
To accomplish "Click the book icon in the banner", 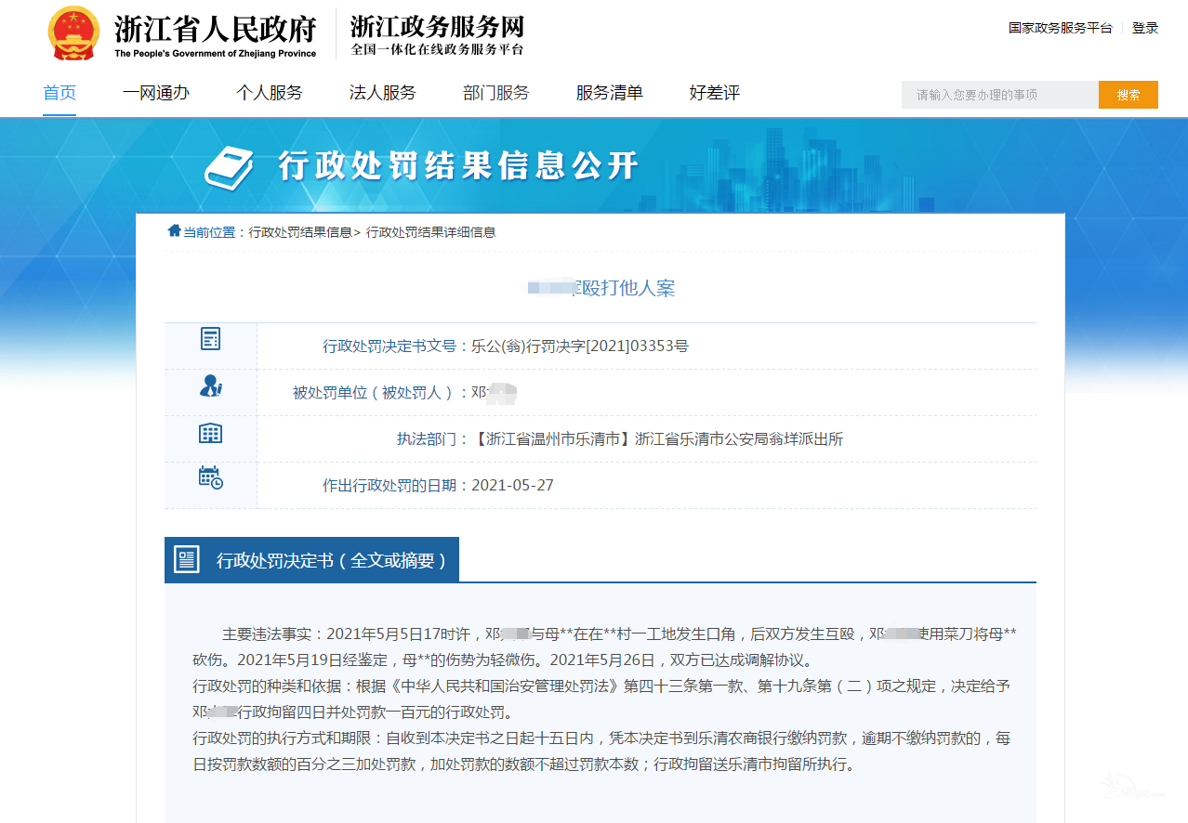I will 230,167.
